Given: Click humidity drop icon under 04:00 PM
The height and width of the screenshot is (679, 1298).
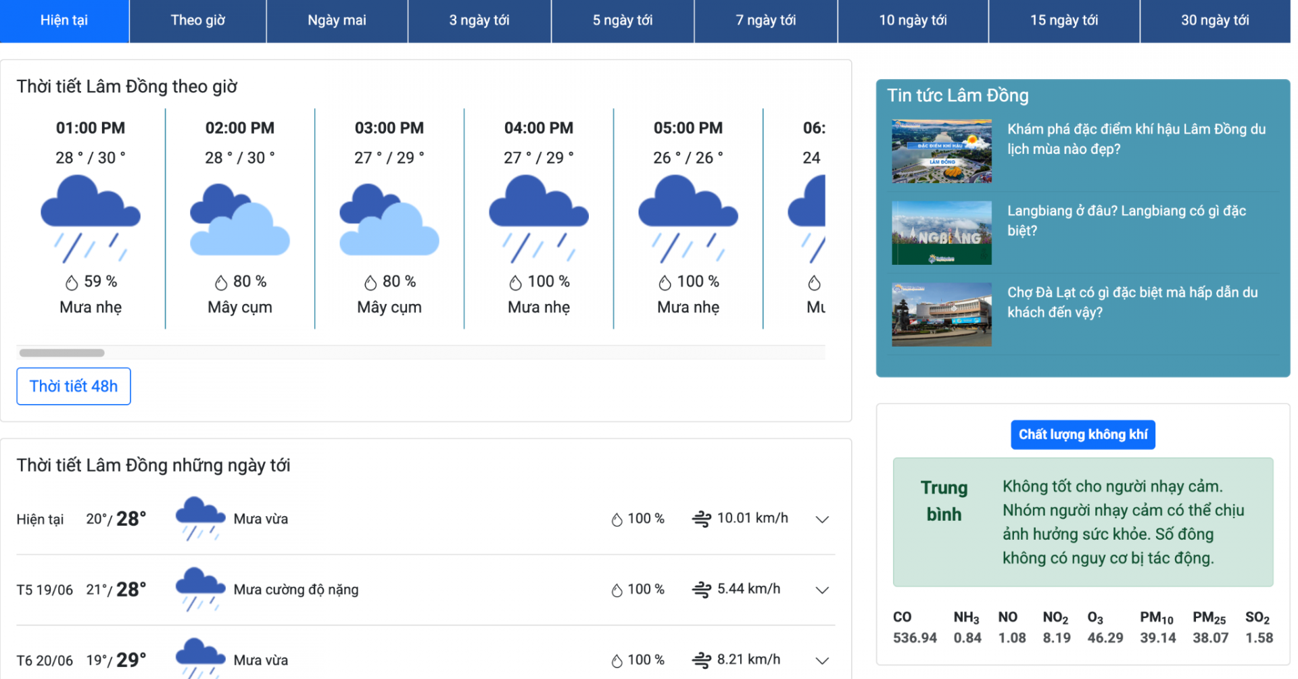Looking at the screenshot, I should coord(516,282).
